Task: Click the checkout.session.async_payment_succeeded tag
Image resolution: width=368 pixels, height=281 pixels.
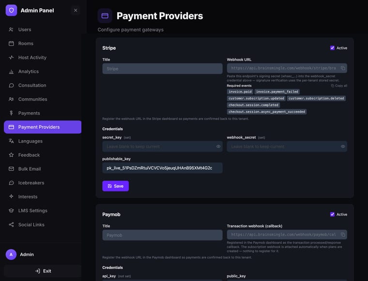Action: click(x=267, y=112)
